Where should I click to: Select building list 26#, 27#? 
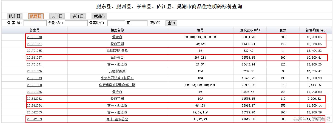click(x=200, y=58)
